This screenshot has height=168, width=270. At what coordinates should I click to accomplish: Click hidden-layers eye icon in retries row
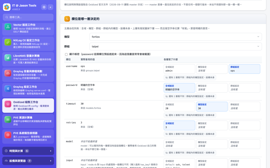click(x=167, y=134)
